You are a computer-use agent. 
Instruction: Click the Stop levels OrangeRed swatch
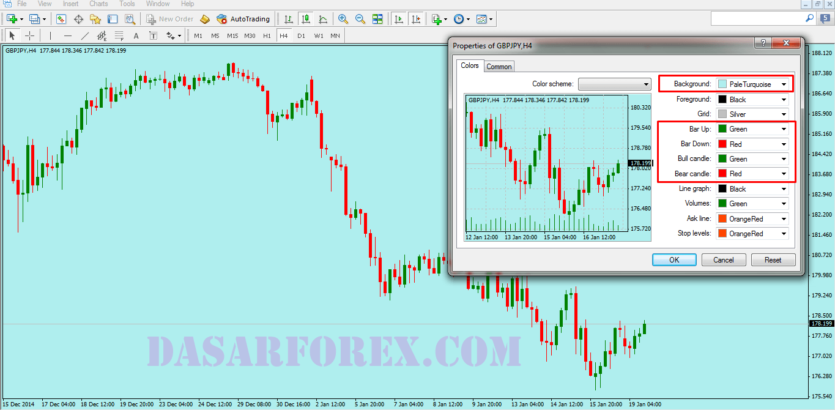[722, 233]
